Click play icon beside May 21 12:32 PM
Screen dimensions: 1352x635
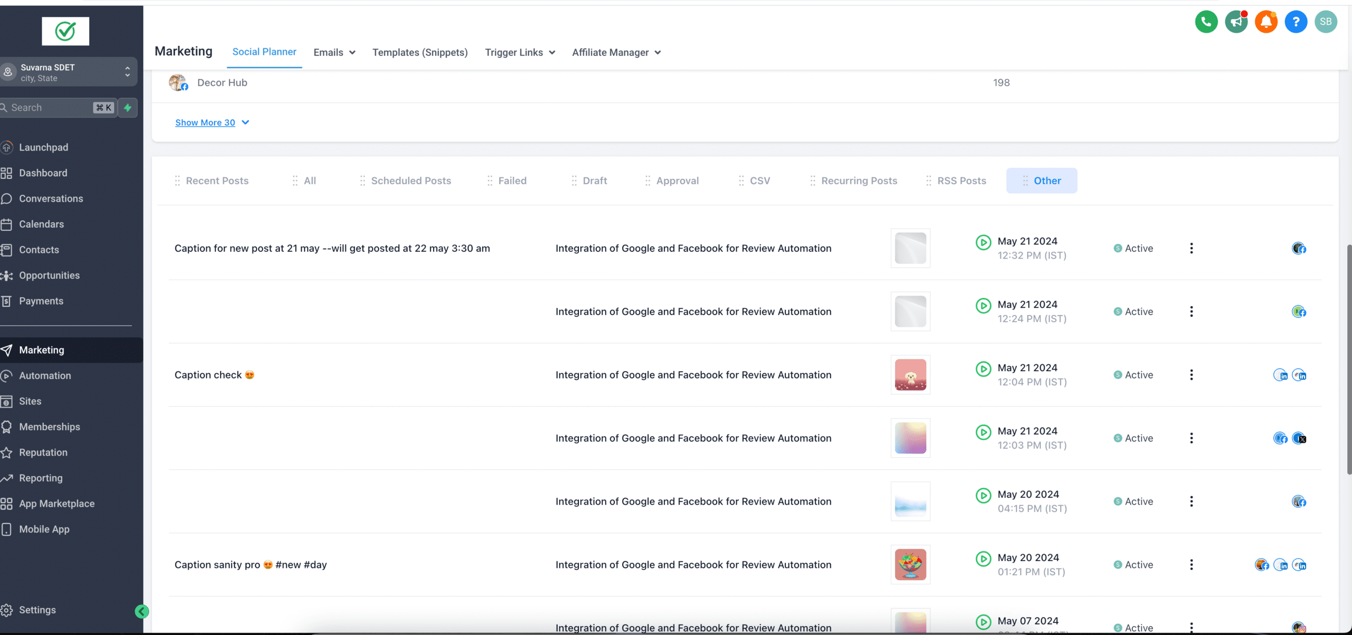(983, 242)
